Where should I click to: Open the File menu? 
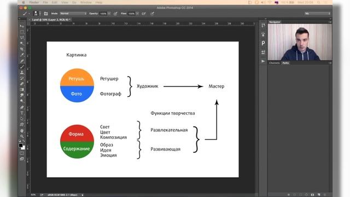point(45,2)
